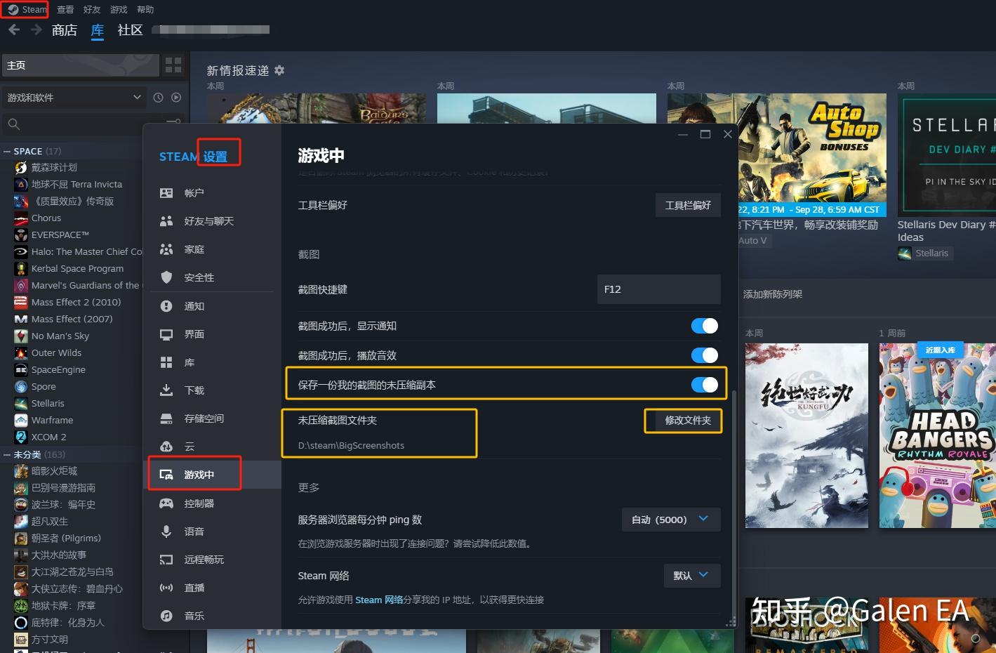Open the 服务器浏览器每分钟 ping 数 dropdown

(x=670, y=520)
